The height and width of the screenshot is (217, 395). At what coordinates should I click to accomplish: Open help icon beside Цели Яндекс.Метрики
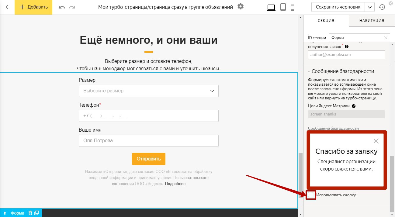(x=354, y=106)
